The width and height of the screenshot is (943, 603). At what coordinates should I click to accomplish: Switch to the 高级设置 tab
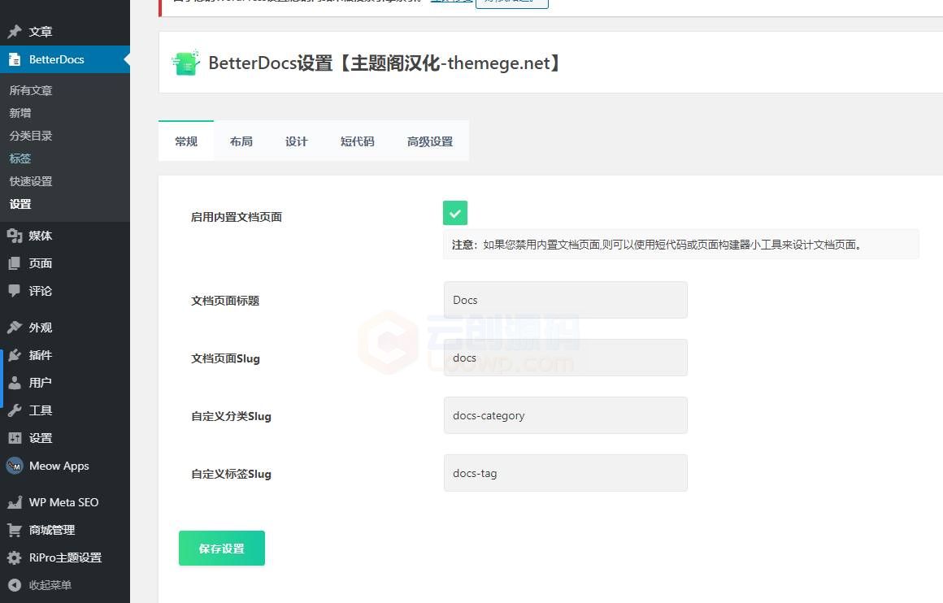[430, 141]
